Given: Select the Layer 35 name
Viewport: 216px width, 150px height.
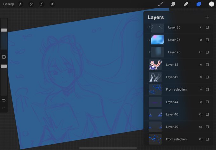Looking at the screenshot, I should click(x=174, y=27).
